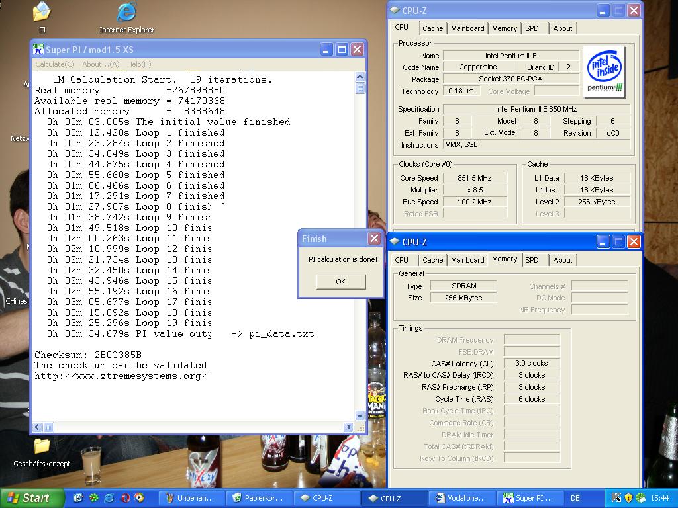The height and width of the screenshot is (508, 678).
Task: Select the open folder icon beside Internet Explorer
Action: (42, 12)
